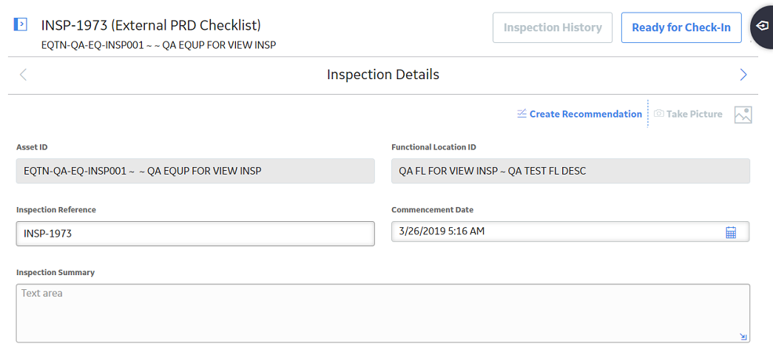The image size is (773, 355).
Task: Click the camera icon for Take Picture
Action: pyautogui.click(x=658, y=114)
